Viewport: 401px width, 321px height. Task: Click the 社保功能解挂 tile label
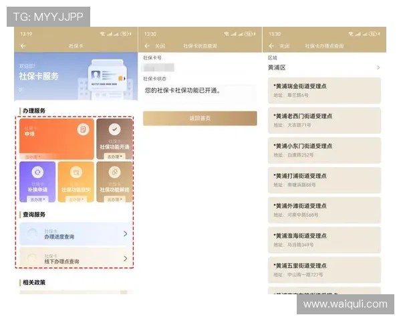click(114, 190)
